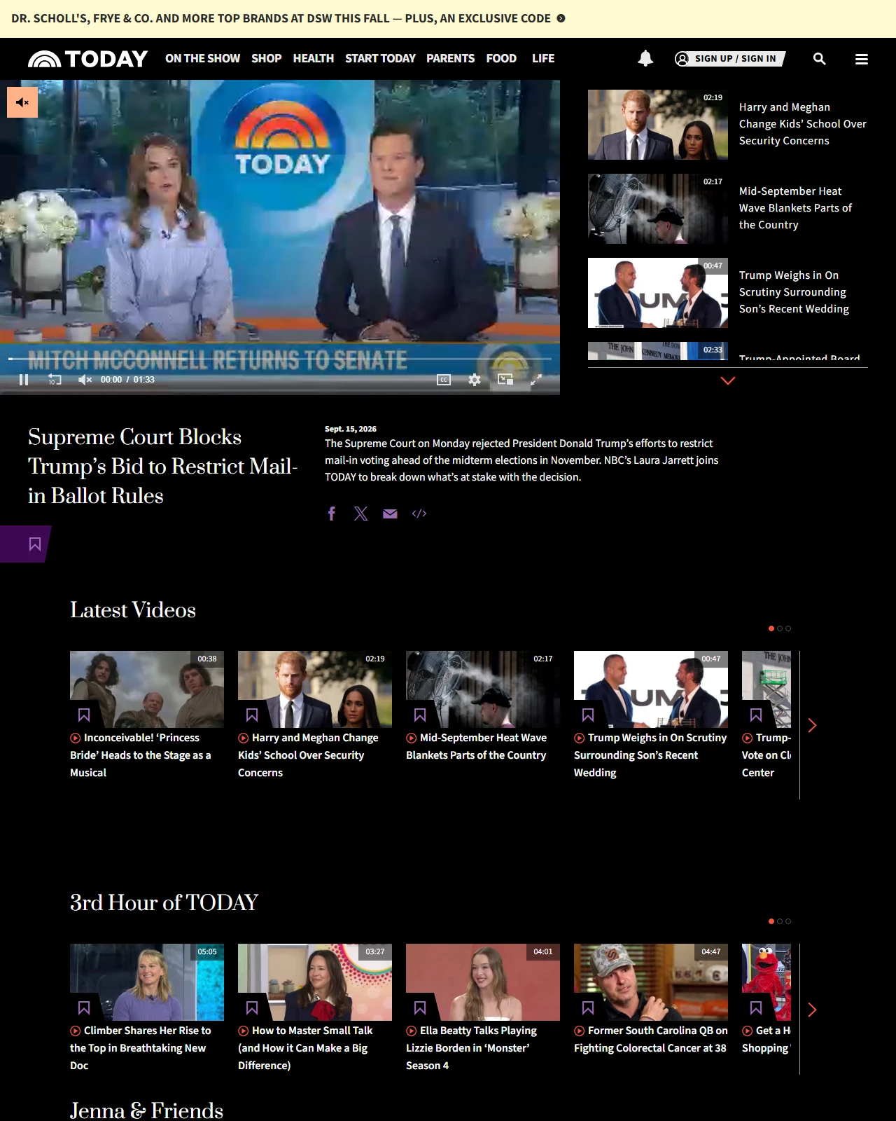This screenshot has width=896, height=1121.
Task: Share the video by email
Action: click(390, 514)
